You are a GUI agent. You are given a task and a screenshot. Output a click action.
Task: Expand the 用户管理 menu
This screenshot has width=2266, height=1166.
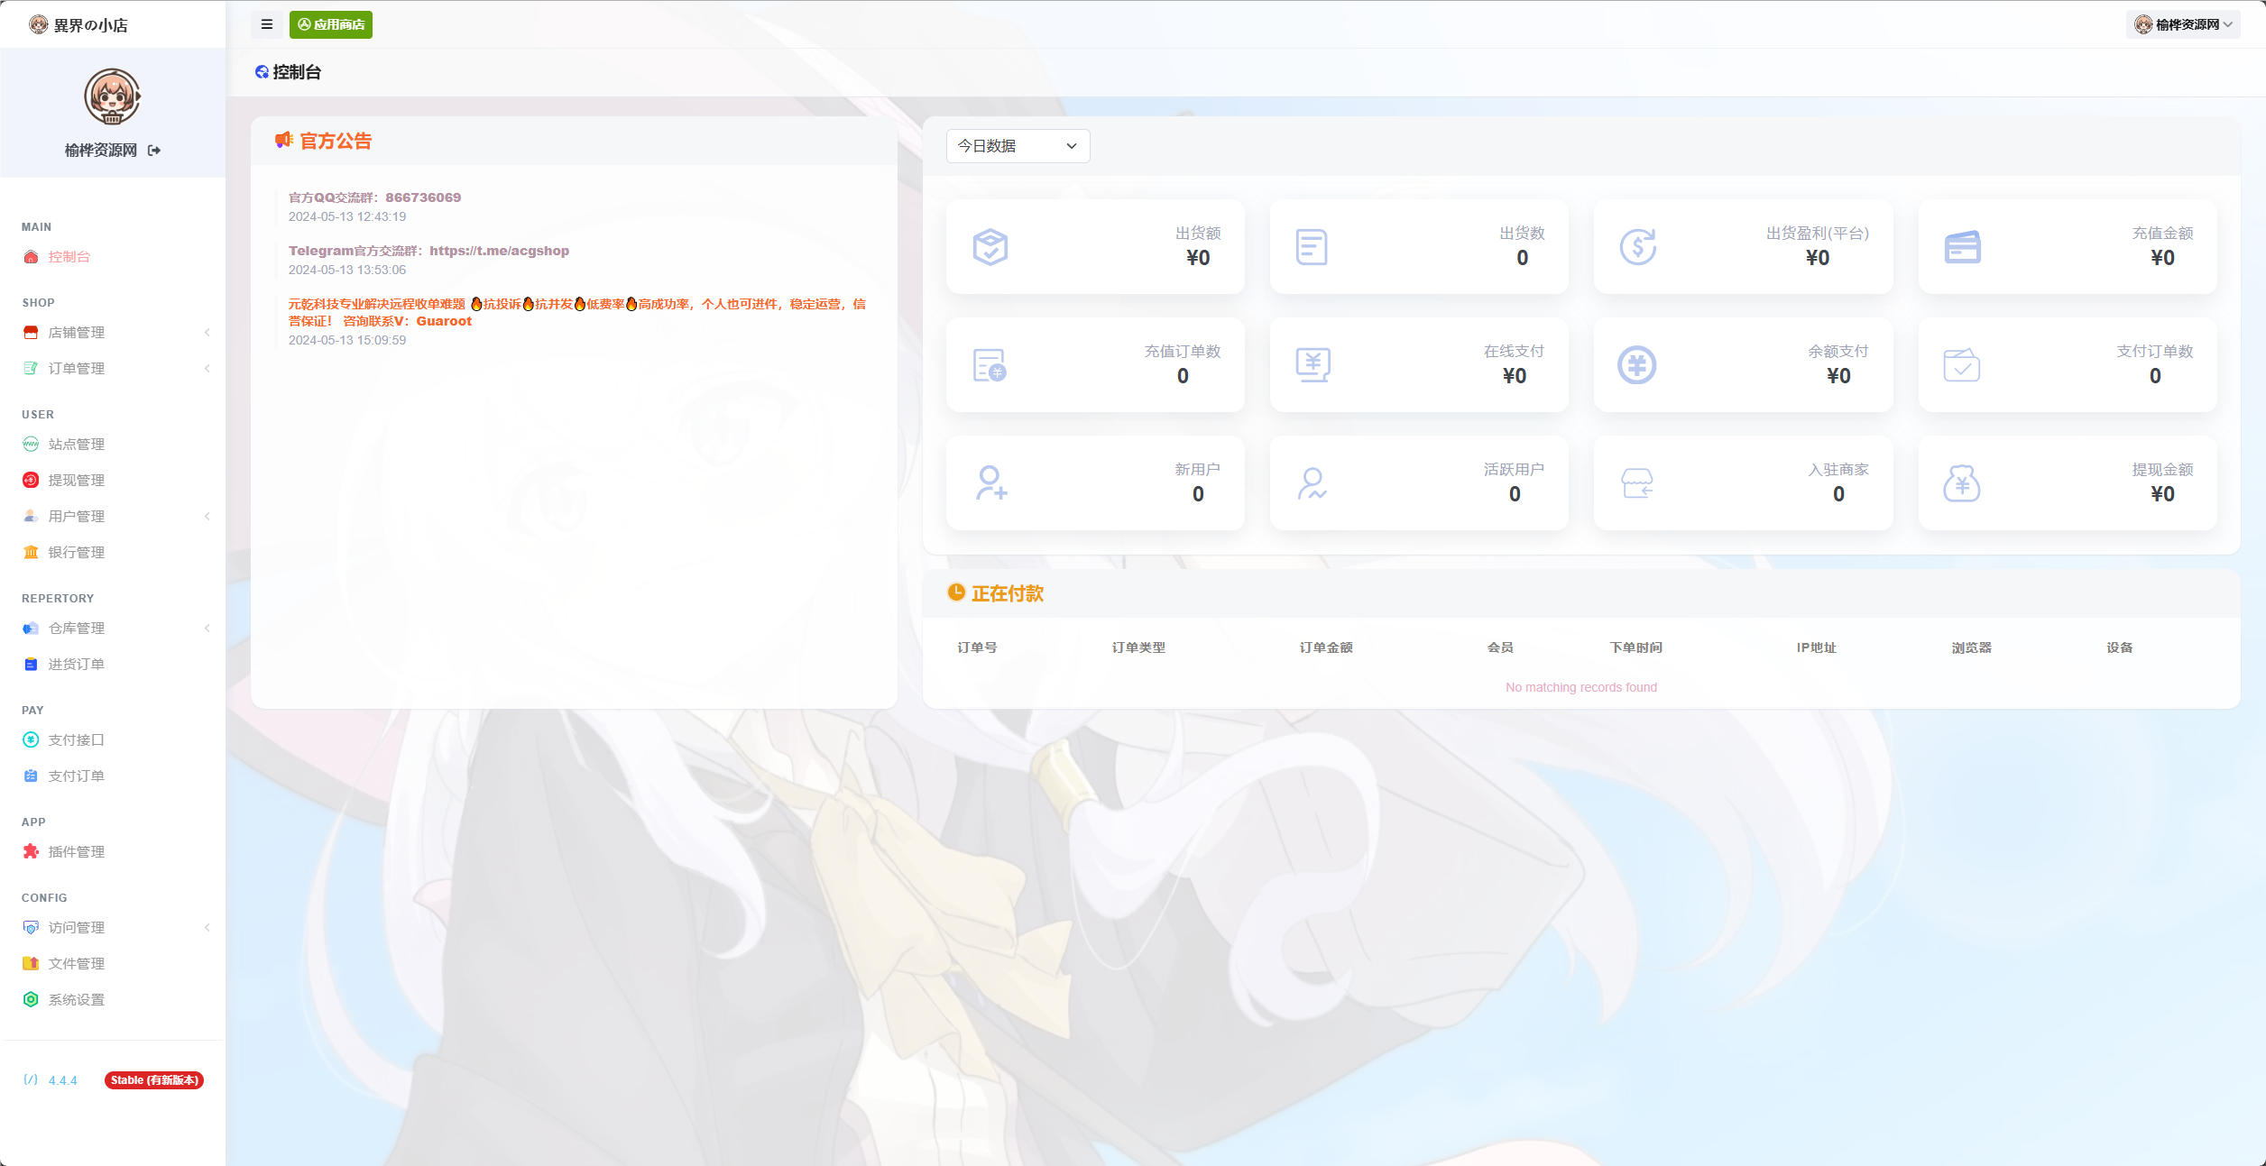point(113,517)
